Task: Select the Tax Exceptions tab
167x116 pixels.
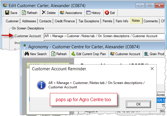Action: [x=89, y=21]
